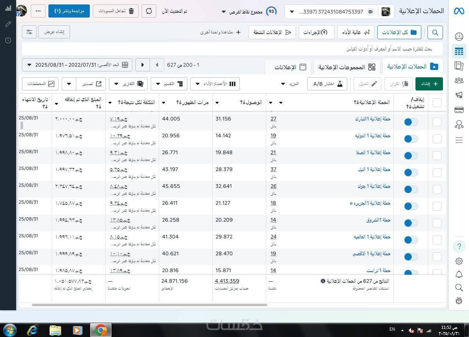Go to previous page arrow of results
Viewport: 469px width, 337px height.
157,65
